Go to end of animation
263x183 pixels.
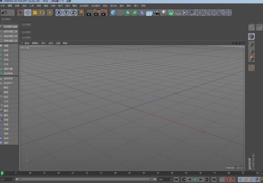(x=214, y=180)
